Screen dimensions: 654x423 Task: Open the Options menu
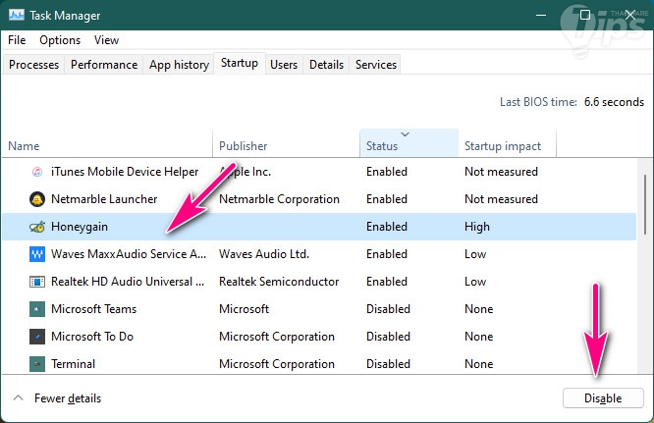pyautogui.click(x=60, y=40)
